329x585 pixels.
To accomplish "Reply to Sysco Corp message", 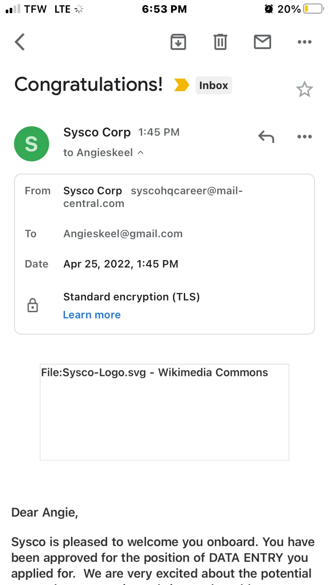I will click(266, 137).
